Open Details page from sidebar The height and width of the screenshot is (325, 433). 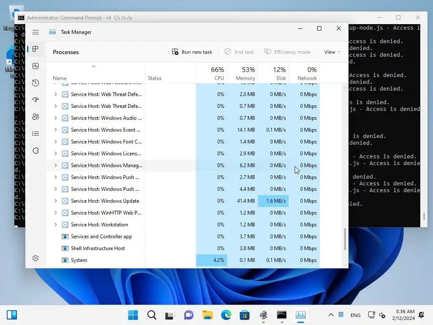36,134
